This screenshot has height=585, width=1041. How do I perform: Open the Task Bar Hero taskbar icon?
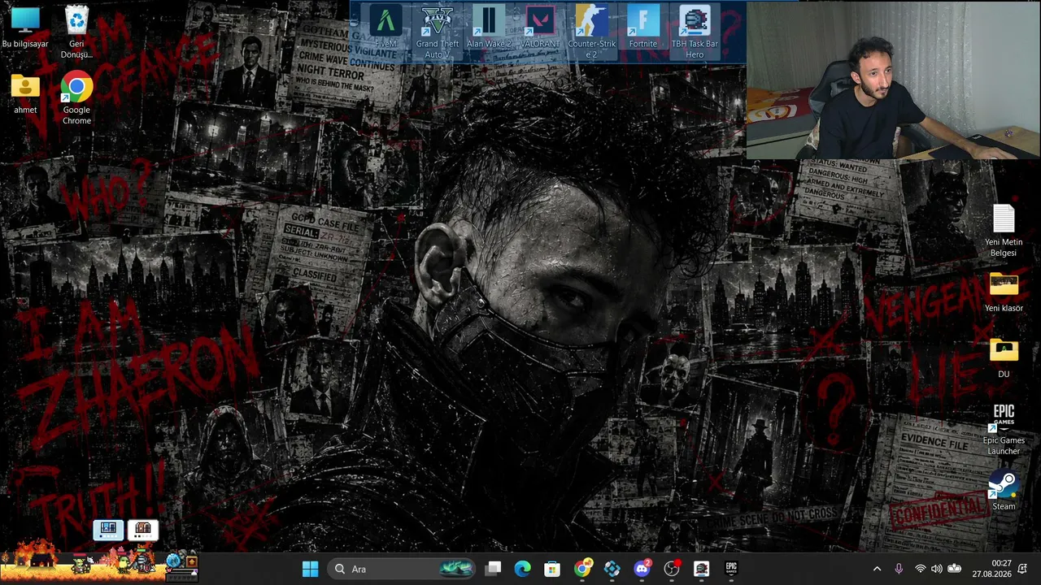701,569
